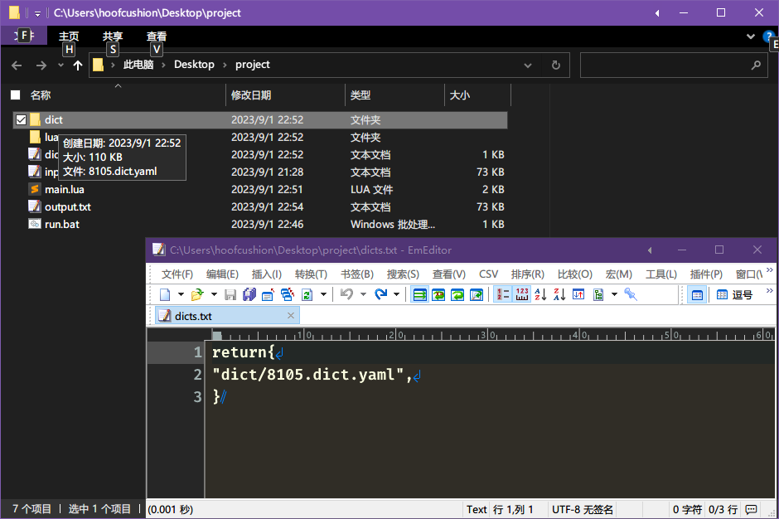Click the Sort Z to A icon

[559, 295]
